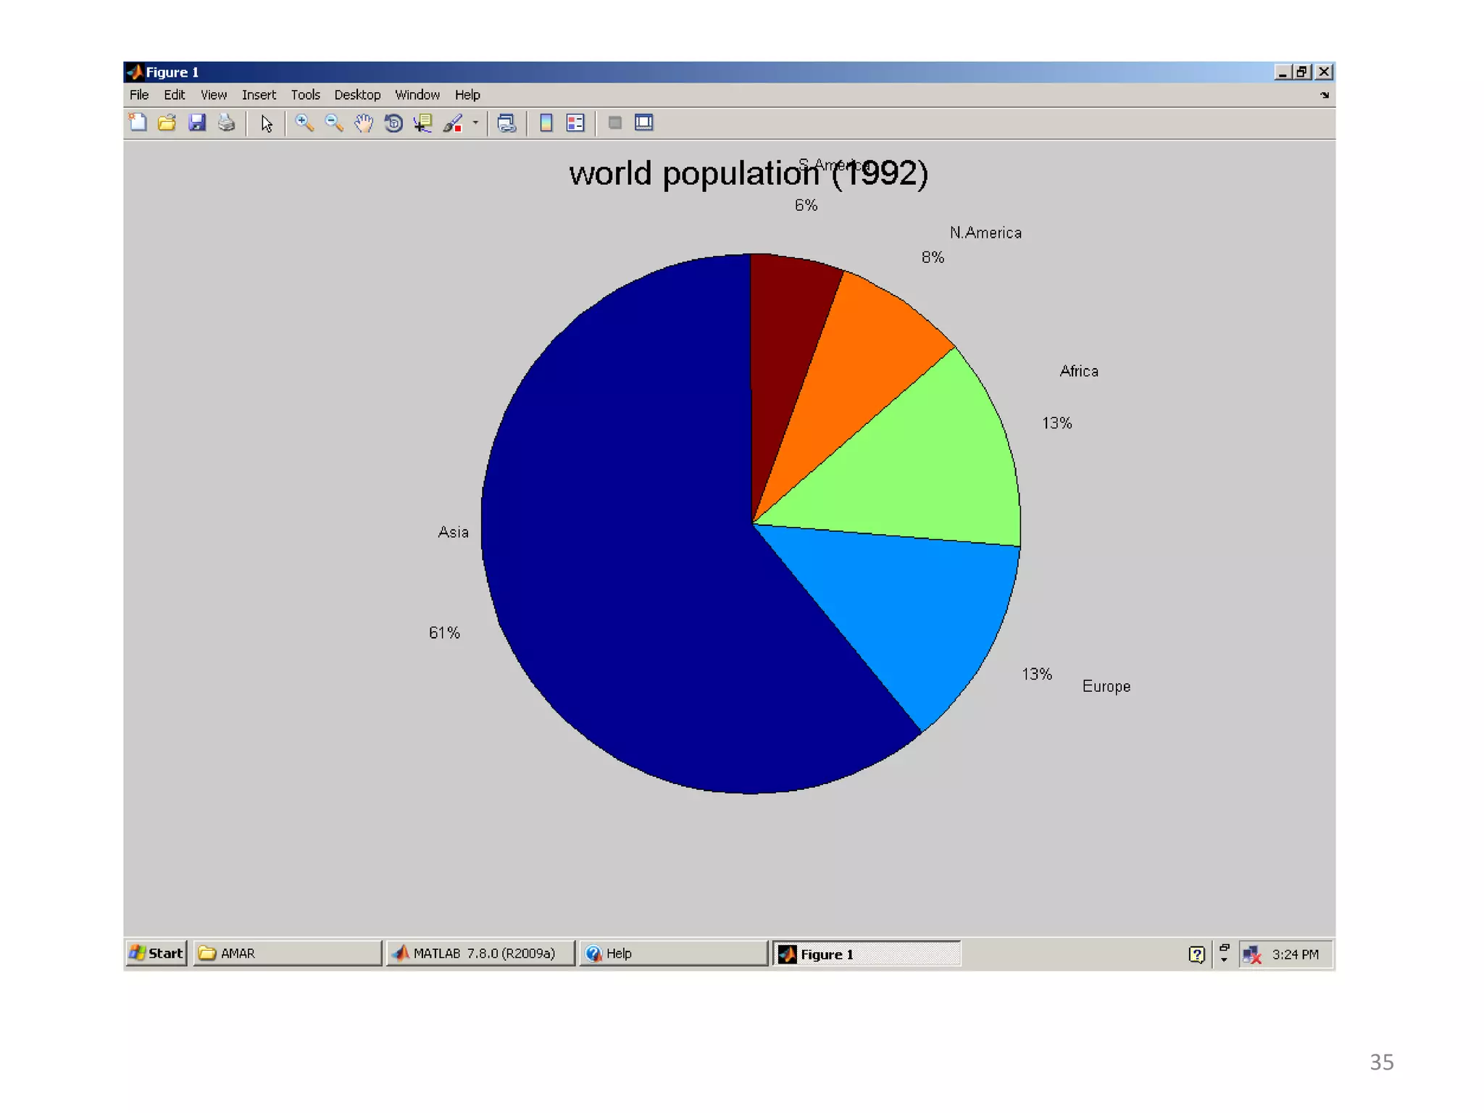The width and height of the screenshot is (1484, 1113).
Task: Click the Windows Start button
Action: [157, 954]
